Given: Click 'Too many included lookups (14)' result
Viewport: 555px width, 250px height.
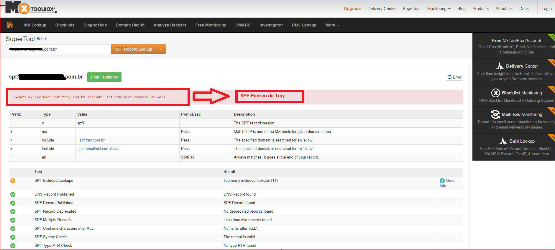Looking at the screenshot, I should 250,181.
